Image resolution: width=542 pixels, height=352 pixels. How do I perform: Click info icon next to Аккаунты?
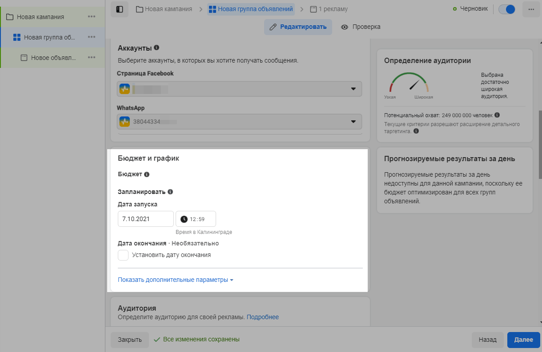point(157,48)
